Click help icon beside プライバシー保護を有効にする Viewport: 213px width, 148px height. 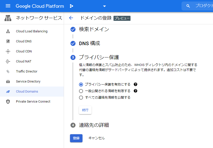[135, 84]
